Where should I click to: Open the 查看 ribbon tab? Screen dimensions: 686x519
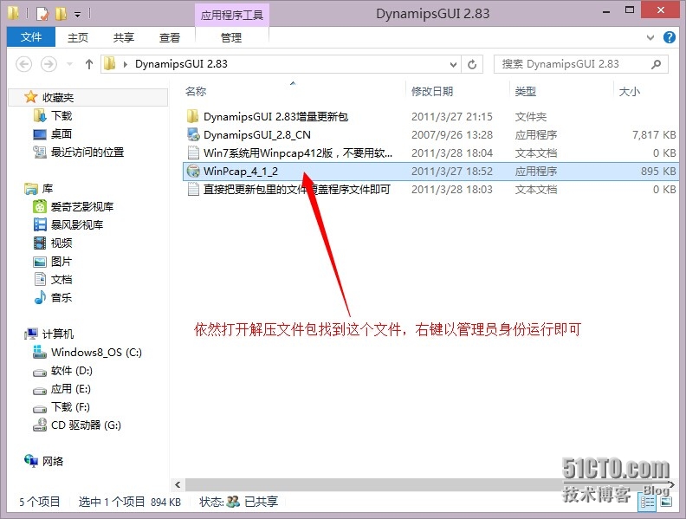click(x=169, y=37)
